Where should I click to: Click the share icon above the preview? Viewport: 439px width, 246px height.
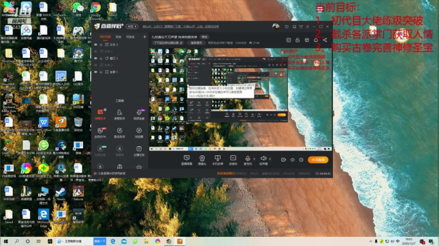pyautogui.click(x=325, y=40)
